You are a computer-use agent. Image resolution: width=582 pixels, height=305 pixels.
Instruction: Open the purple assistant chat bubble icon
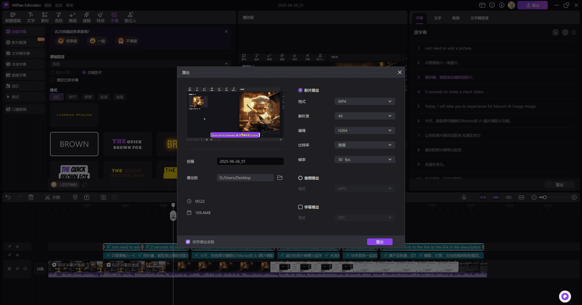[565, 296]
